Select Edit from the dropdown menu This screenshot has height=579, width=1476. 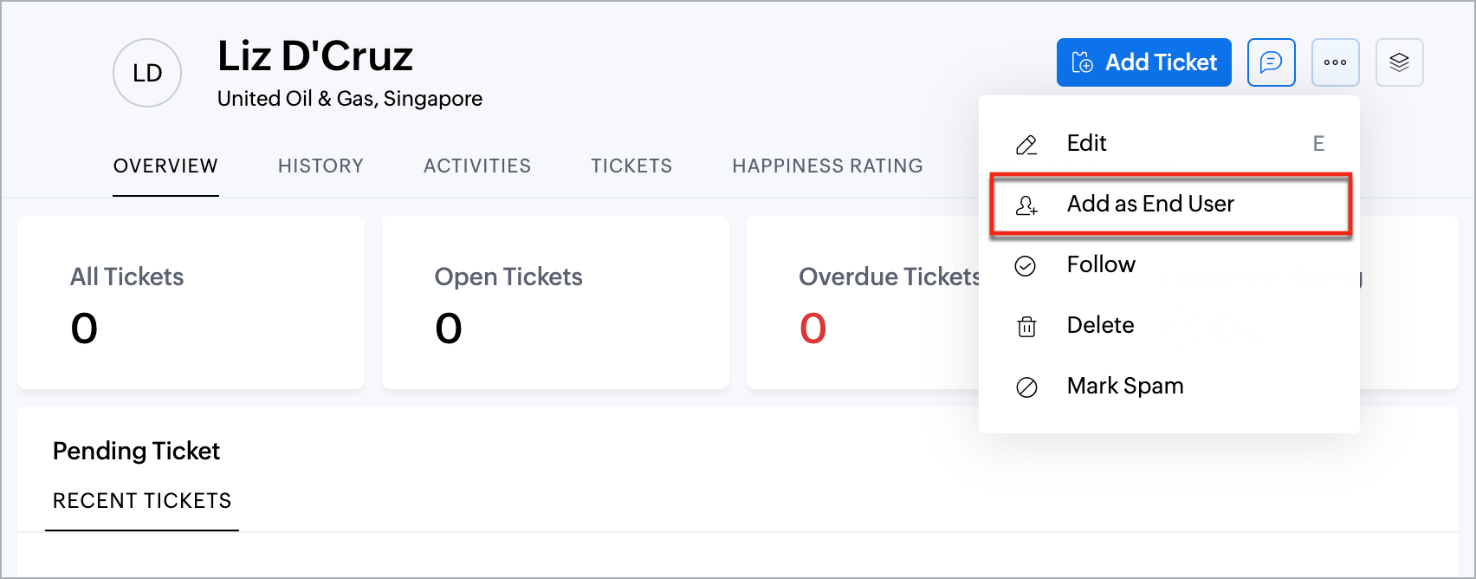pos(1086,143)
